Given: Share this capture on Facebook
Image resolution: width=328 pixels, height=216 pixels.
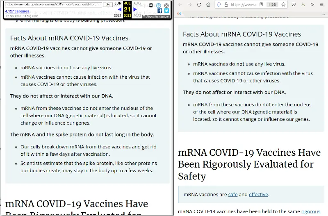Looking at the screenshot, I should click(159, 11).
